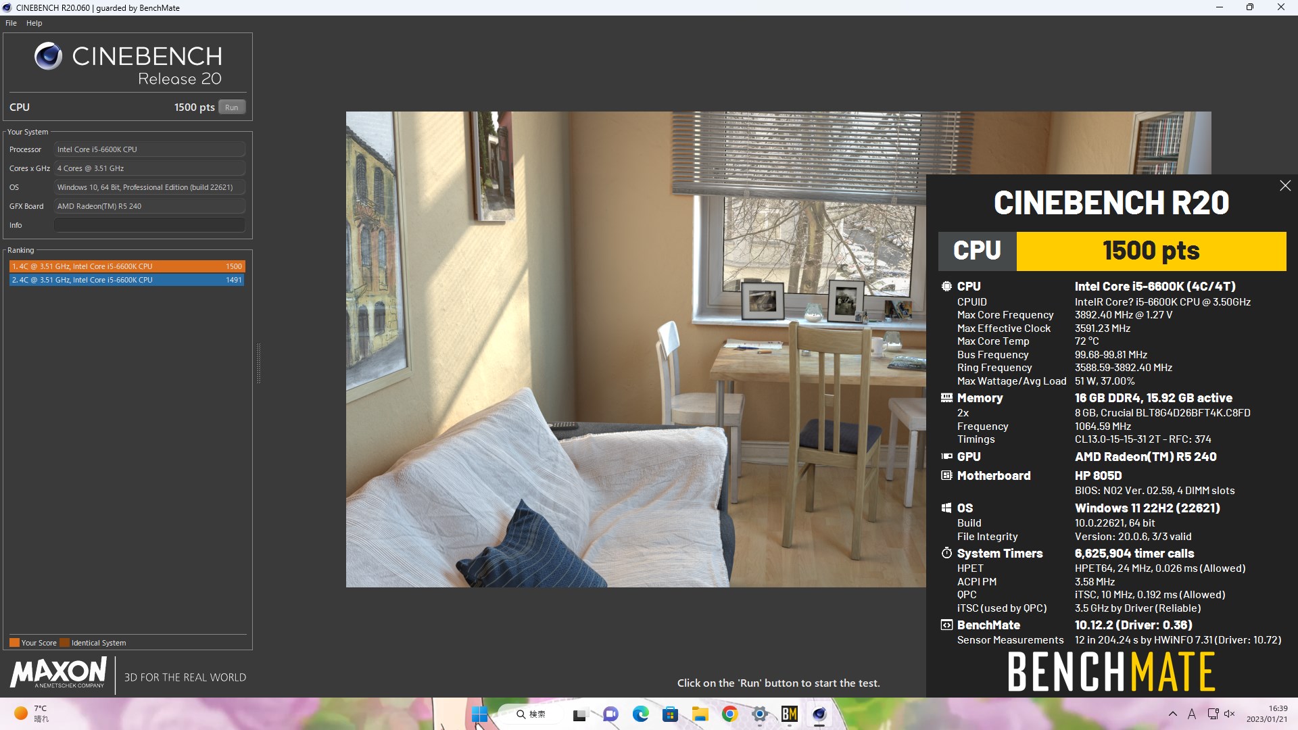The height and width of the screenshot is (730, 1298).
Task: Click the Info input field
Action: click(x=149, y=225)
